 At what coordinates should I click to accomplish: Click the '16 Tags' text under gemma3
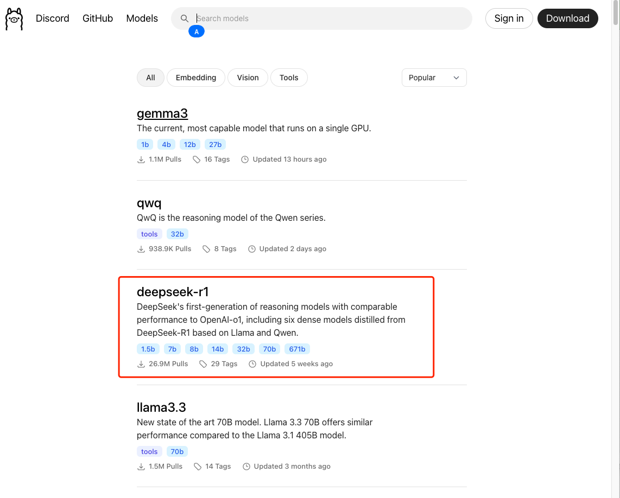tap(217, 159)
